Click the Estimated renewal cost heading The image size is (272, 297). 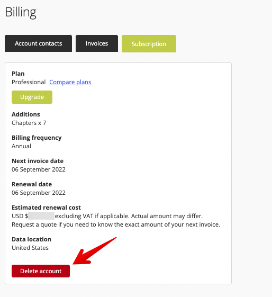[x=46, y=208]
